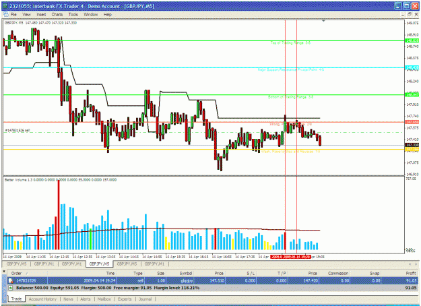This screenshot has height=306, width=421.
Task: Click the chart document icon beside File menu
Action: [6, 15]
